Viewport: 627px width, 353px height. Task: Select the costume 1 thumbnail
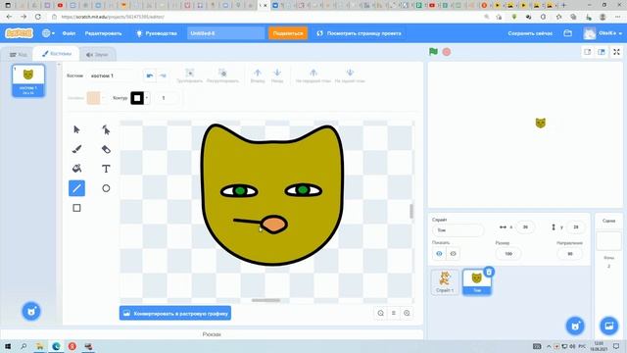(28, 80)
